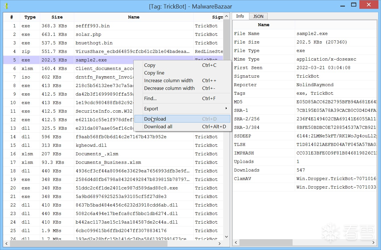This screenshot has height=250, width=381.
Task: Open Find... from the context menu
Action: click(x=182, y=98)
